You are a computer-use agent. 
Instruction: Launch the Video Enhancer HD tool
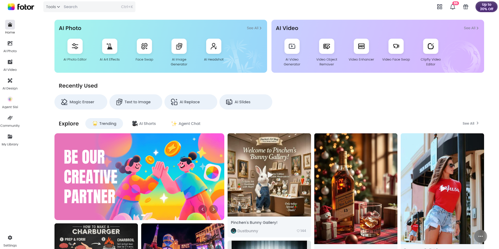361,46
